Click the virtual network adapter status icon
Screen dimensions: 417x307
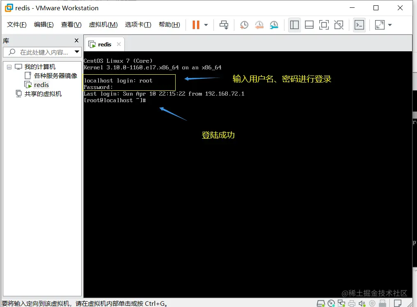(341, 303)
